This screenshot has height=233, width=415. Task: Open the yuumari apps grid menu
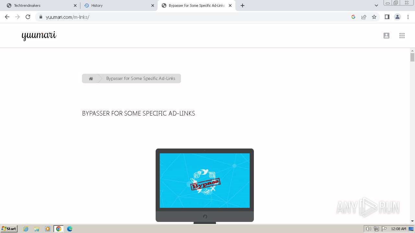pyautogui.click(x=402, y=36)
